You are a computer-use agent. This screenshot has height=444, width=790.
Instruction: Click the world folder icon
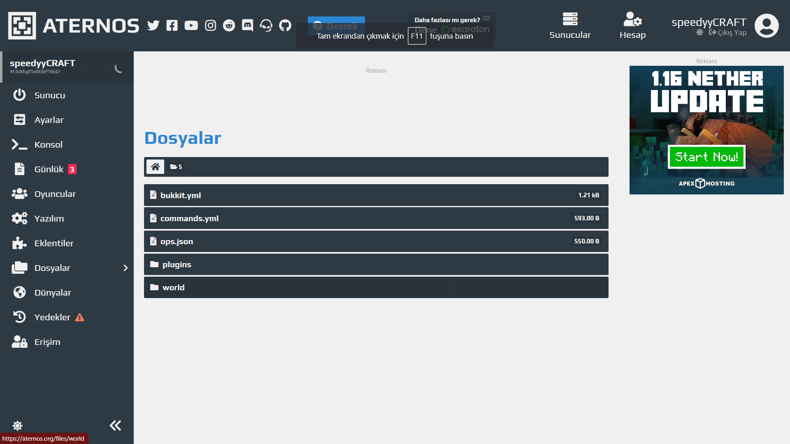point(154,287)
